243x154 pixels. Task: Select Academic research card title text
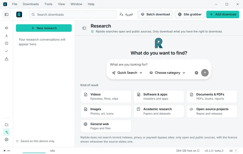157,109
